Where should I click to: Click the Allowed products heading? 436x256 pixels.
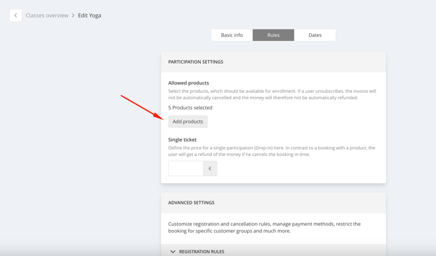(x=189, y=83)
